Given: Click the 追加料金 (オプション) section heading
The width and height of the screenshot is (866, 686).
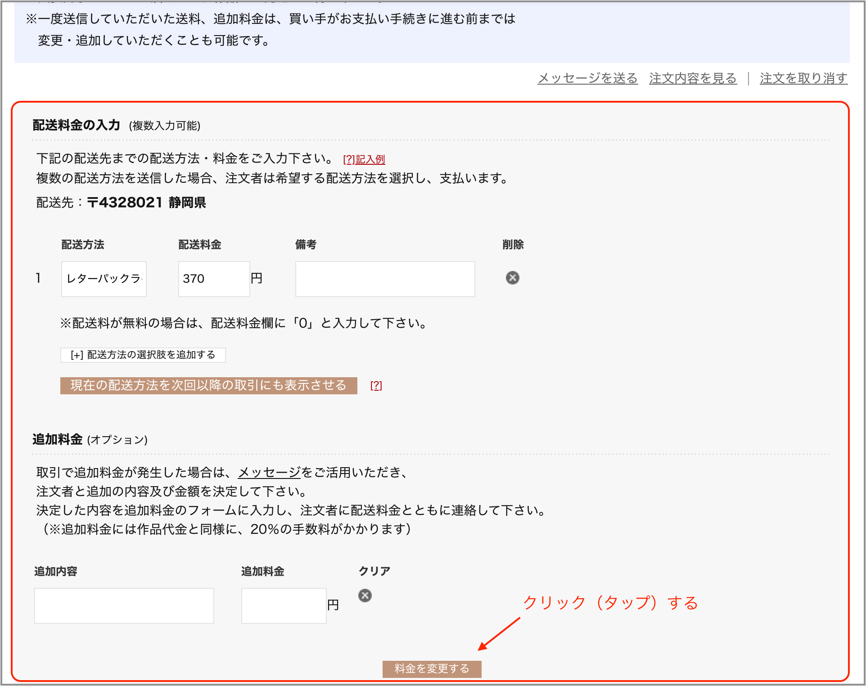Looking at the screenshot, I should (90, 439).
